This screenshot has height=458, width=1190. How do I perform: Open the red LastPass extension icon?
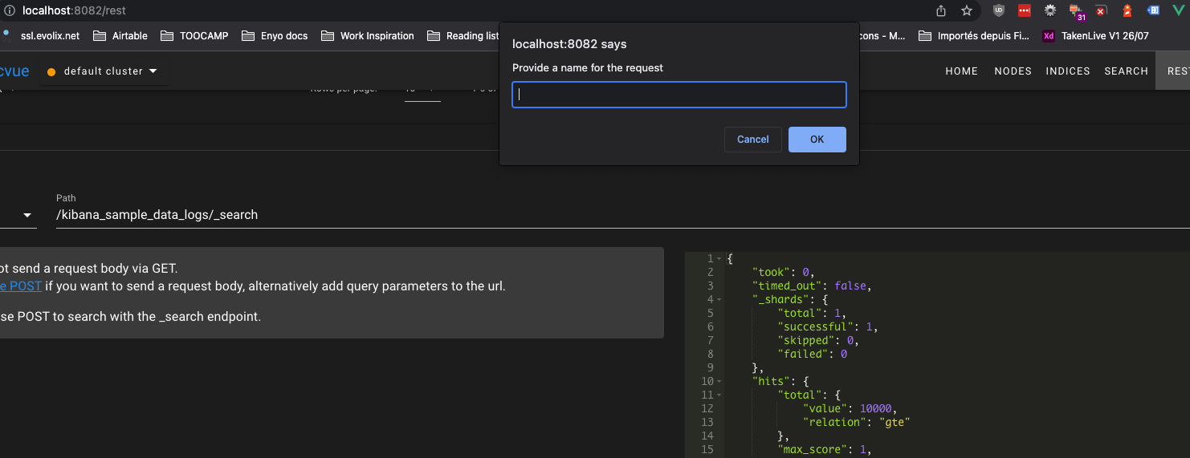pos(1024,10)
